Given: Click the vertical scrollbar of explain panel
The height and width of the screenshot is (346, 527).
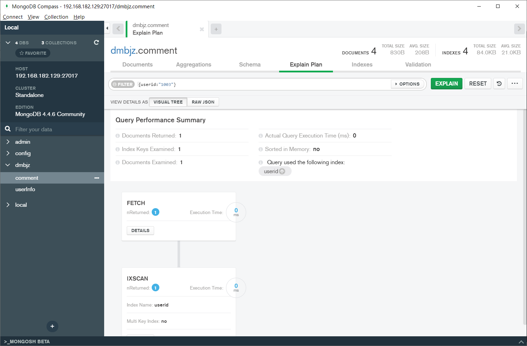Looking at the screenshot, I should coord(525,218).
